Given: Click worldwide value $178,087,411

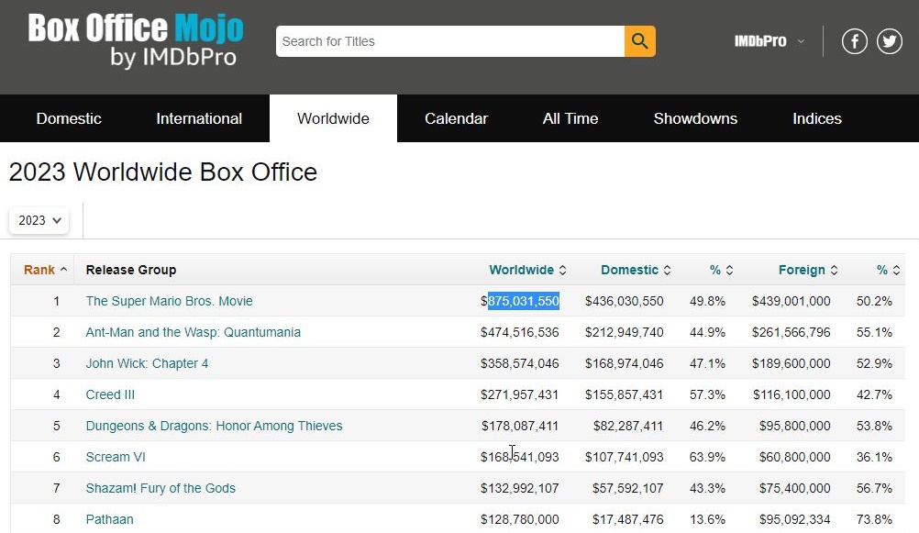Looking at the screenshot, I should pos(520,426).
